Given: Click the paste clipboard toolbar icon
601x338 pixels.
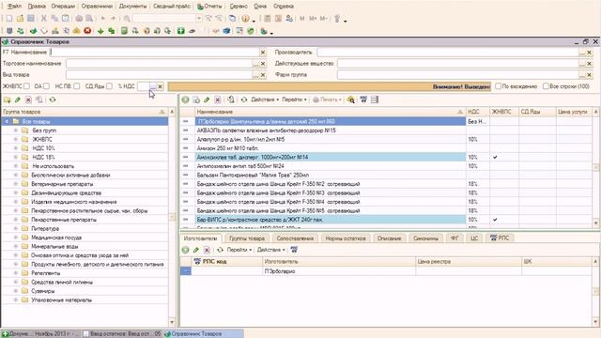Looking at the screenshot, I should 66,19.
